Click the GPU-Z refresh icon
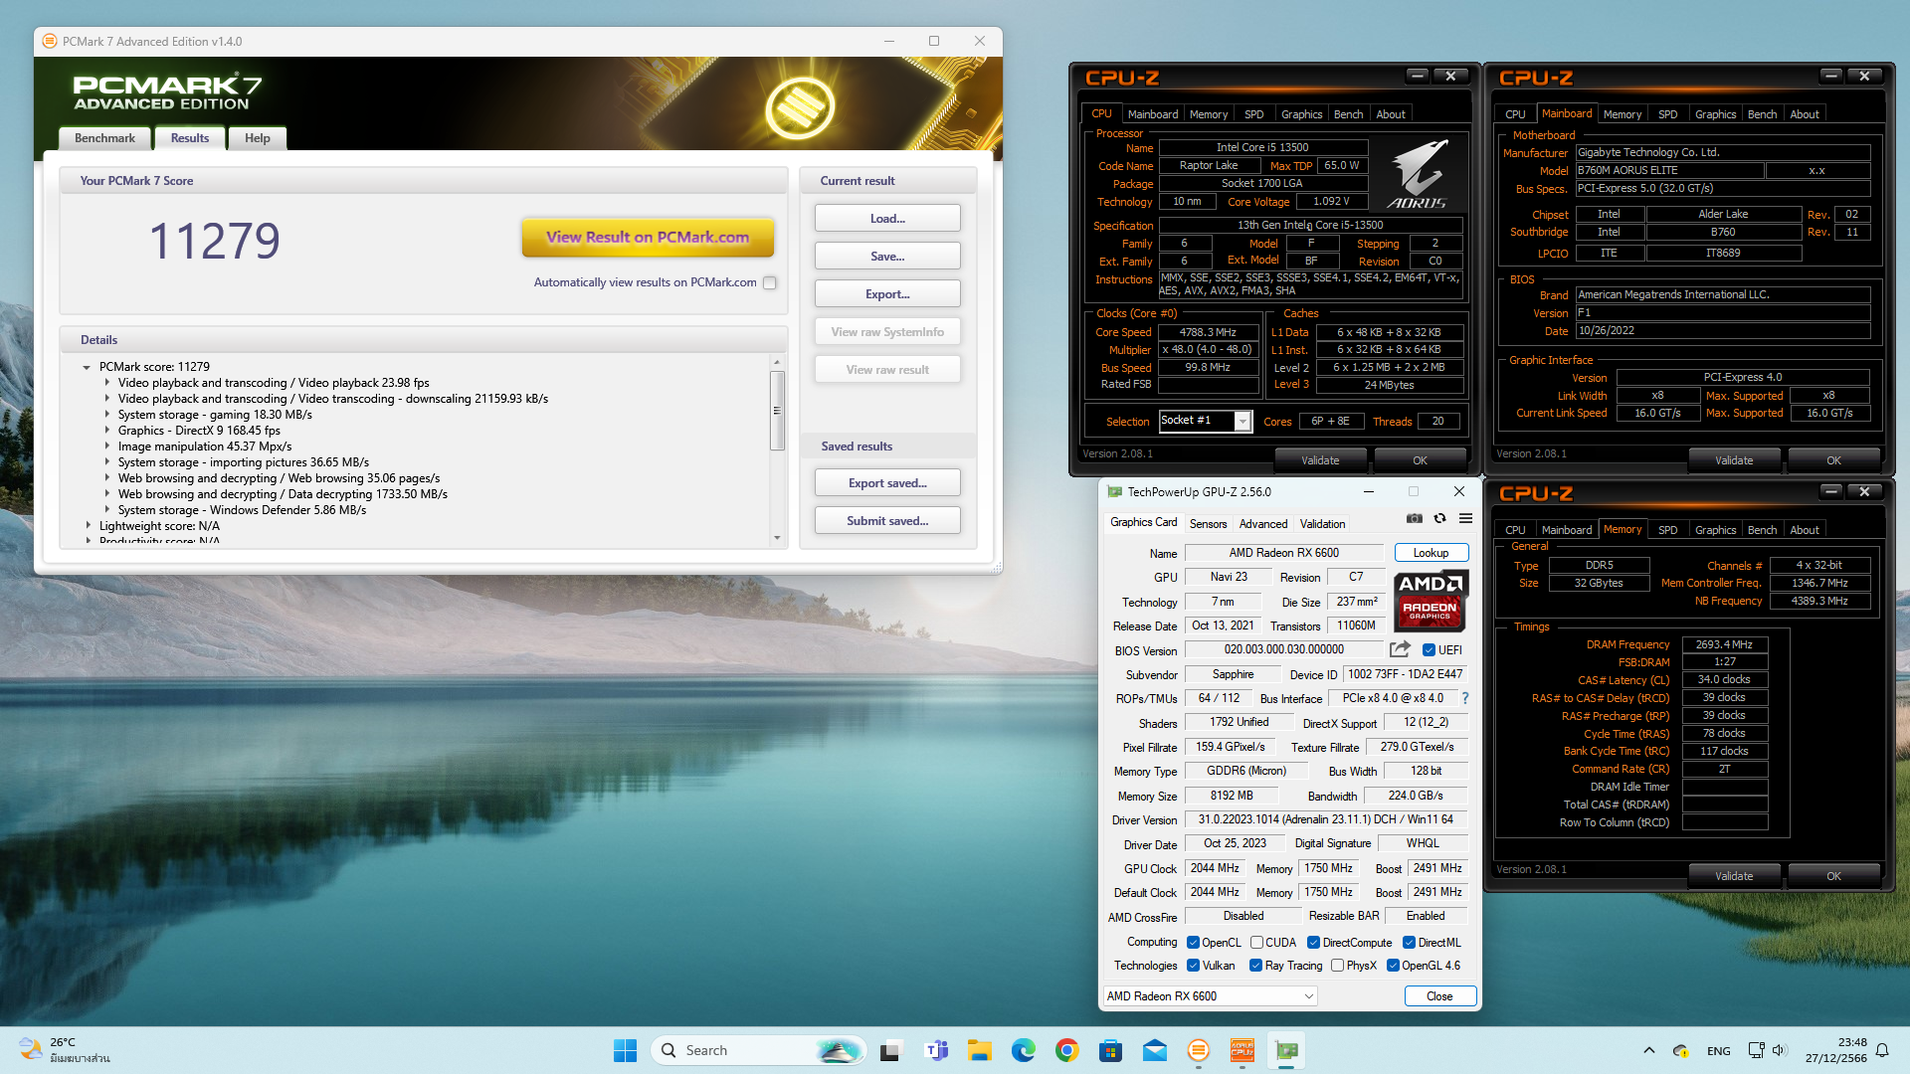This screenshot has width=1910, height=1074. point(1439,518)
